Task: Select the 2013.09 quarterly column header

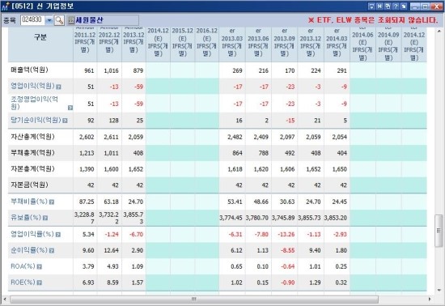Action: point(284,44)
